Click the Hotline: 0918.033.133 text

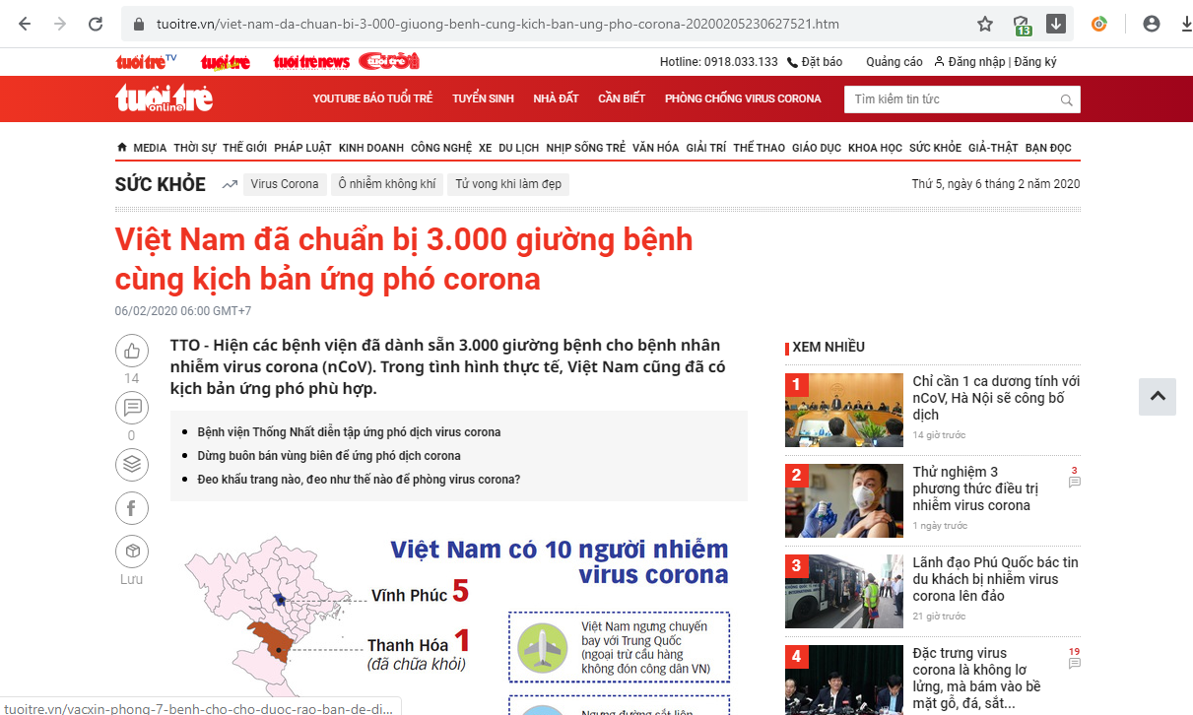719,62
